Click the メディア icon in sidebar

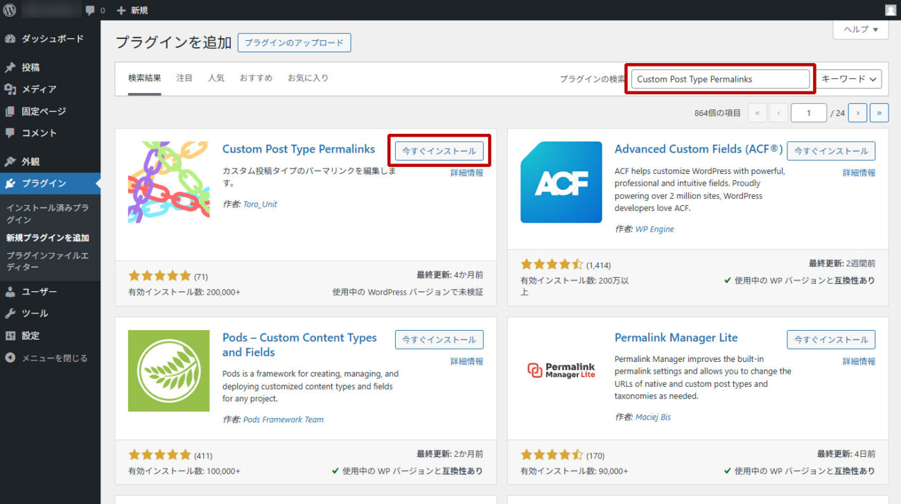[10, 89]
